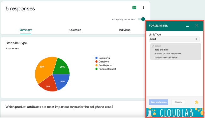This screenshot has height=118, width=205.
Task: Click the red Questions legend dot
Action: coord(97,61)
